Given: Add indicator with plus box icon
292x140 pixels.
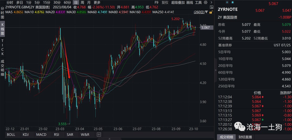Looking at the screenshot, I should coord(99,134).
